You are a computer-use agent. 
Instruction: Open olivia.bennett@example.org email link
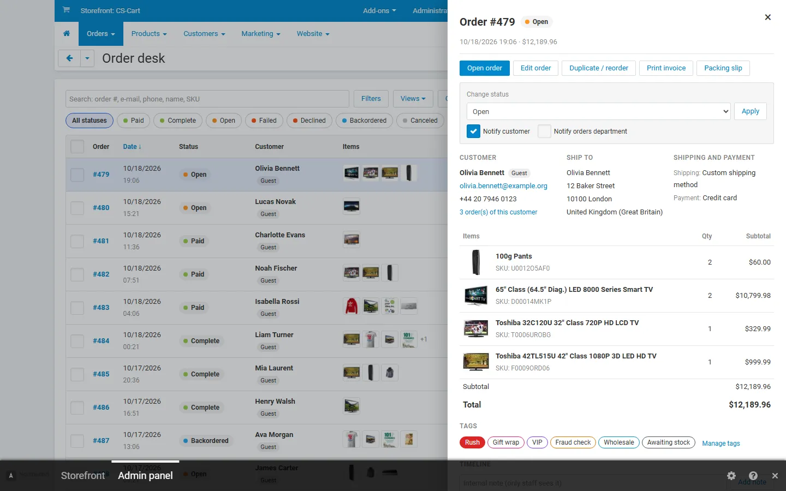503,186
